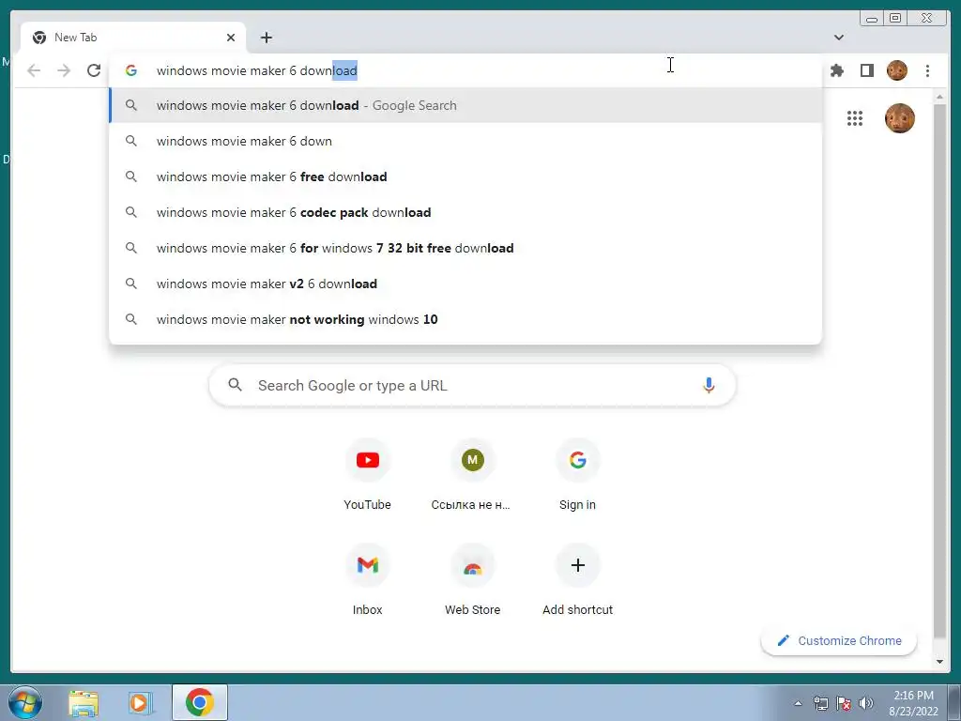Toggle the side panel icon
Screen dimensions: 961x721
[866, 70]
